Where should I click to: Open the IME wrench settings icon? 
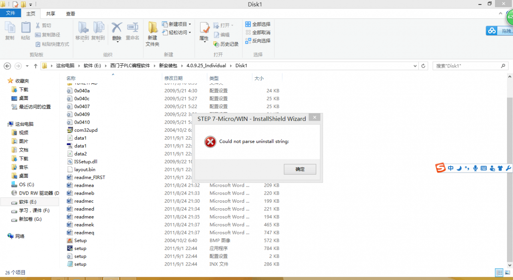click(x=508, y=168)
